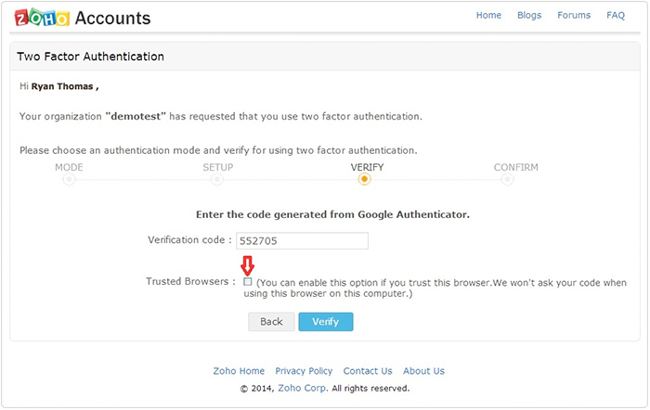The height and width of the screenshot is (410, 650).
Task: Click the red arrow pointing at checkbox
Action: (x=248, y=265)
